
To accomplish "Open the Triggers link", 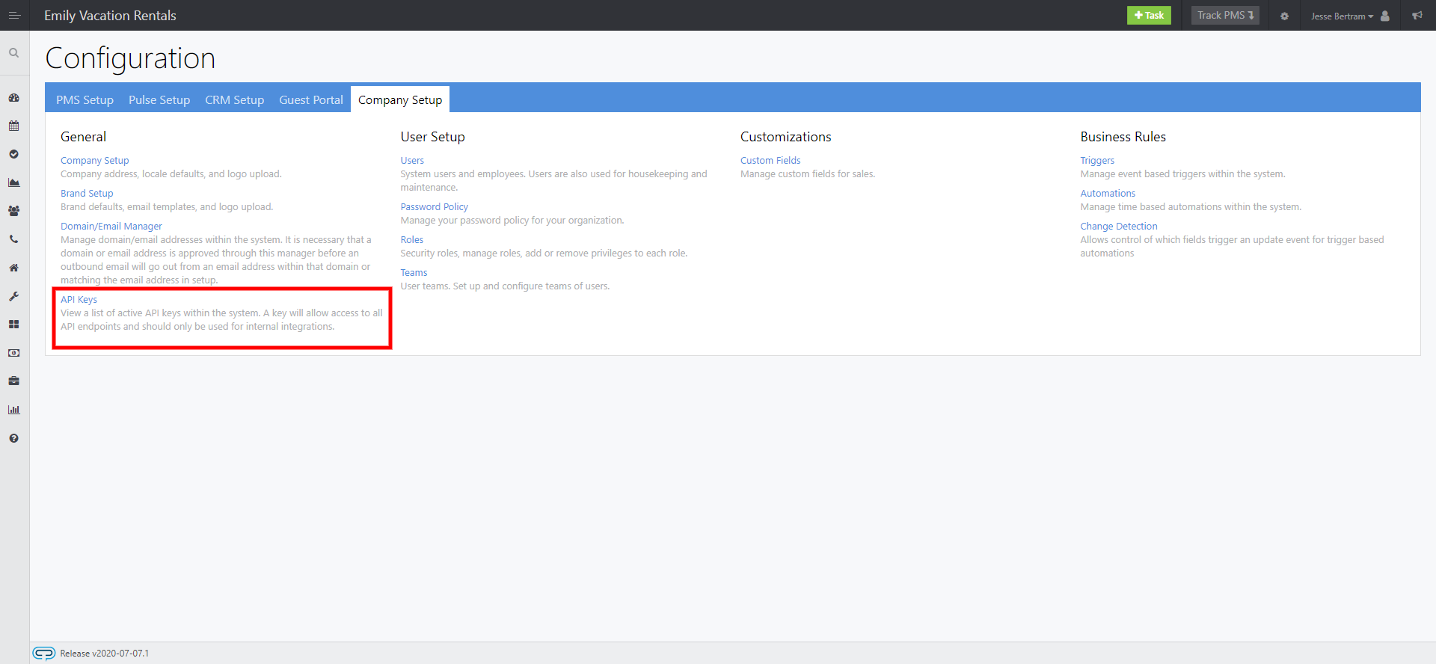I will point(1097,160).
